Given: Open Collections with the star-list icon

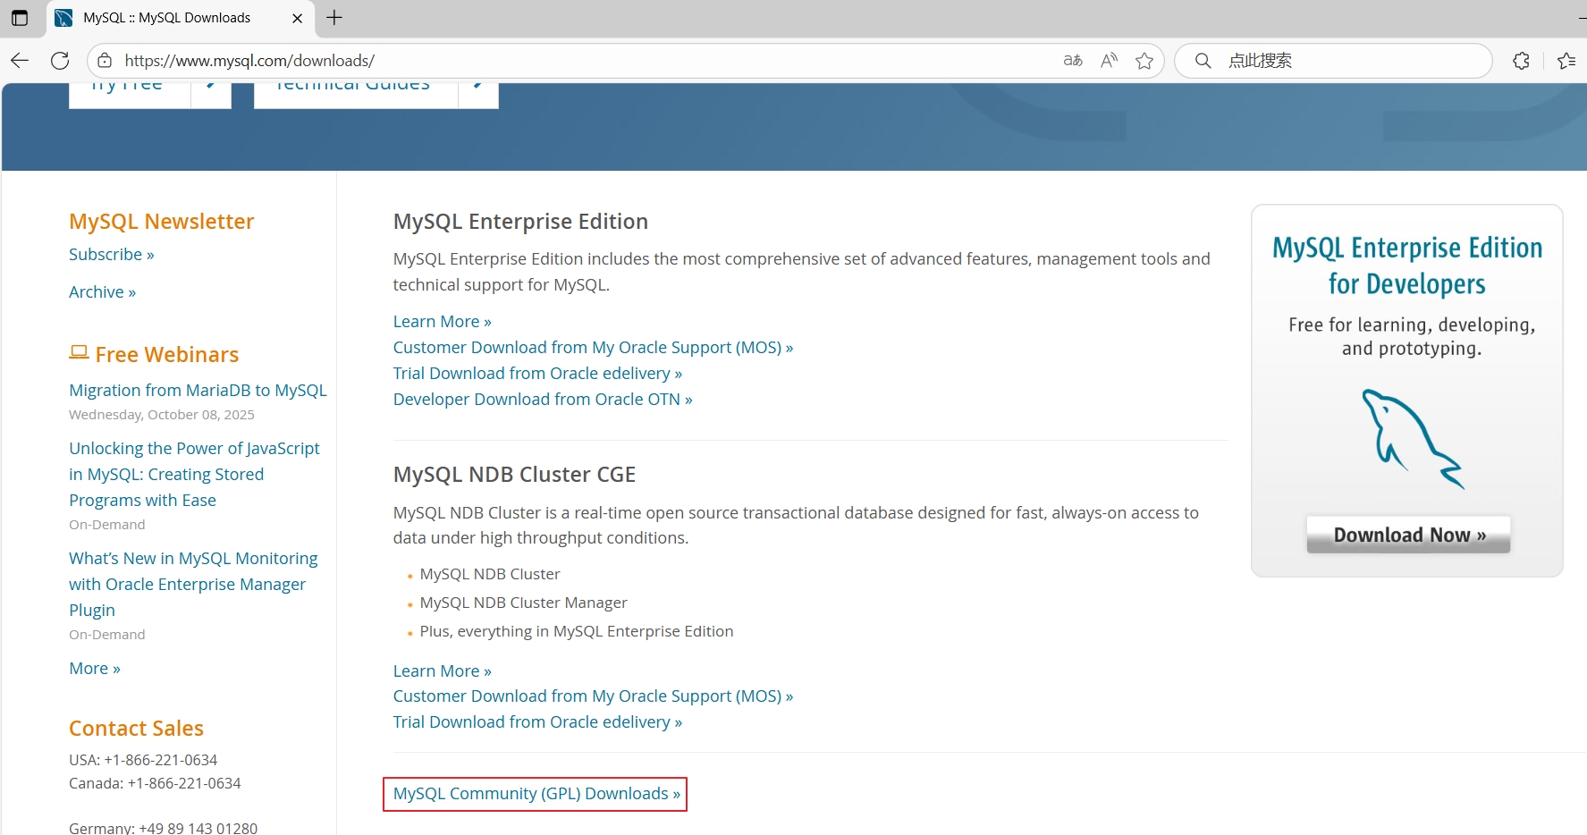Looking at the screenshot, I should point(1566,60).
